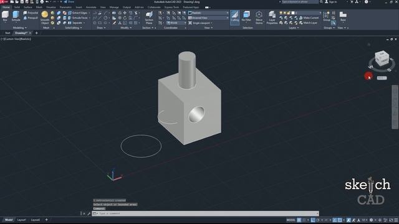Click the Open folder icon in quick access toolbar
This screenshot has height=224, width=399.
click(17, 2)
